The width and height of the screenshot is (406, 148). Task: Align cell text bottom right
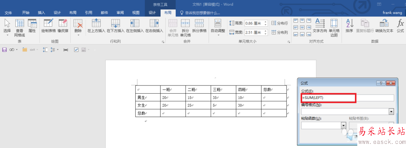(309, 34)
